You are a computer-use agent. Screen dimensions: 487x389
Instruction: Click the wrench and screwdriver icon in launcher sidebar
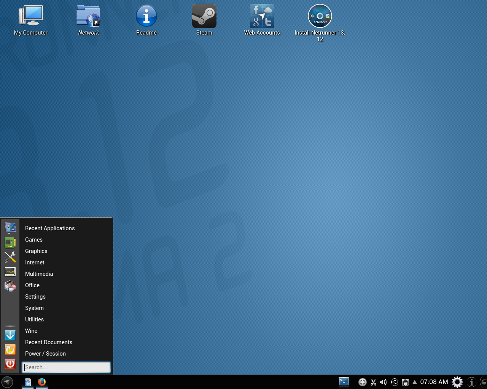[x=10, y=257]
